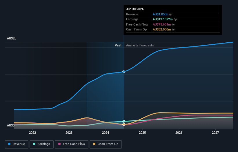
Task: Toggle the Free Cash Flow legend series
Action: click(x=72, y=144)
